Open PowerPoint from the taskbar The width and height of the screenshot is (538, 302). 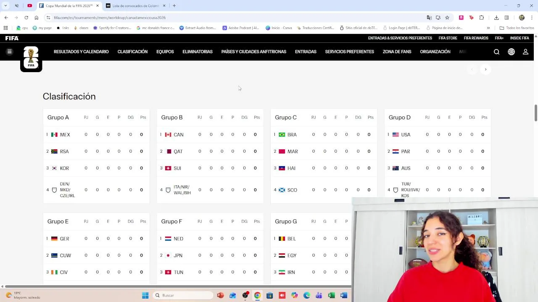tap(220, 295)
